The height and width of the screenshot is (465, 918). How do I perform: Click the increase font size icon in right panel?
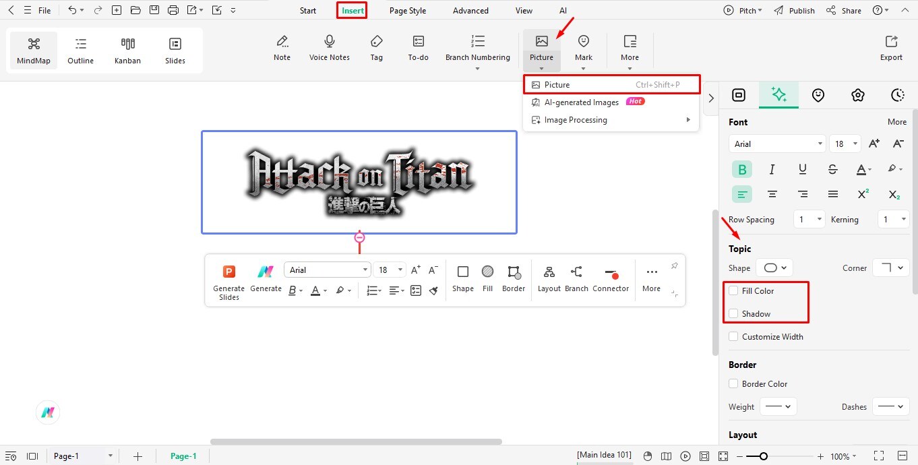(874, 144)
